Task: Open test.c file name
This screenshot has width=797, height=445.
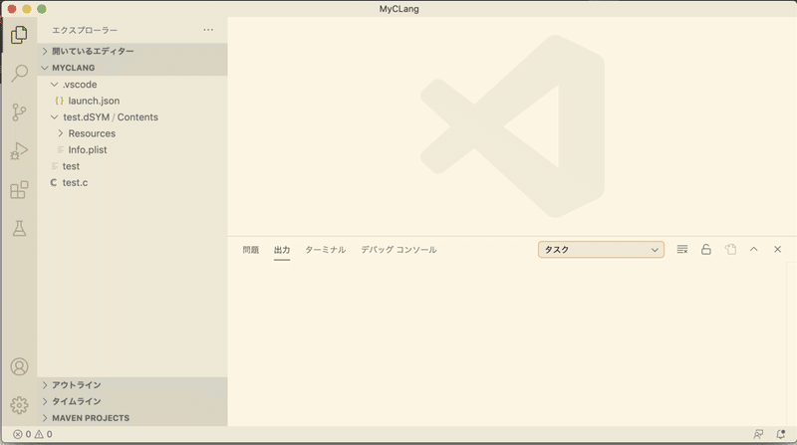Action: (75, 182)
